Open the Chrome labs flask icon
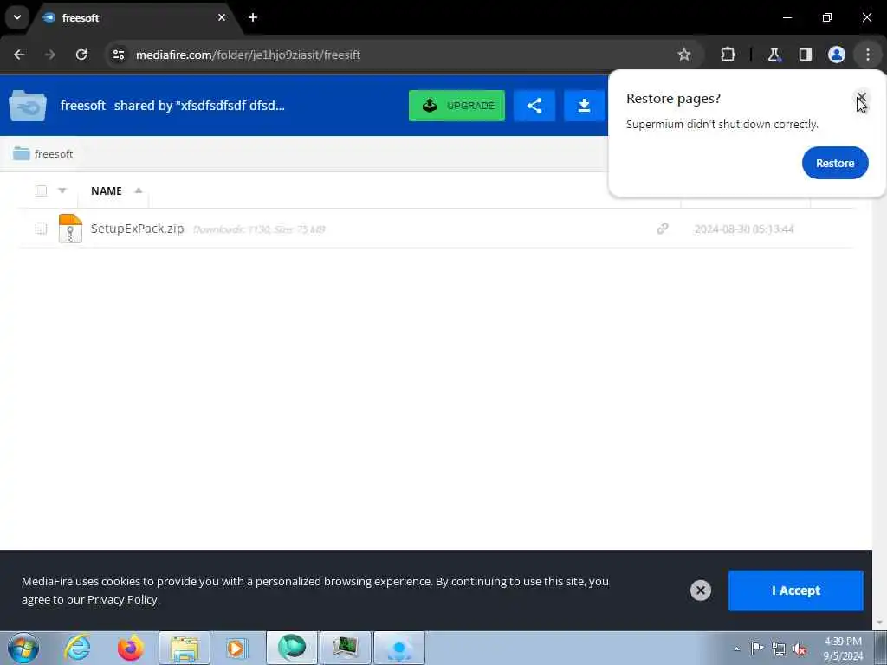Viewport: 887px width, 665px height. (774, 55)
